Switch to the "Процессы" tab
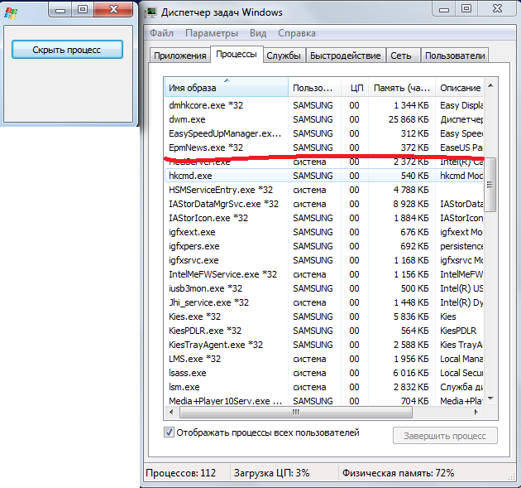The image size is (521, 488). tap(237, 54)
